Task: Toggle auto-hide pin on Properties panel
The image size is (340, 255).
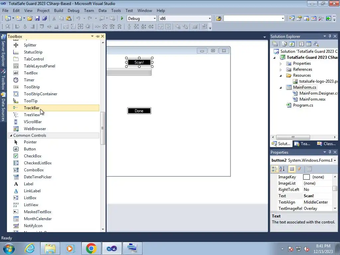Action: (x=330, y=152)
